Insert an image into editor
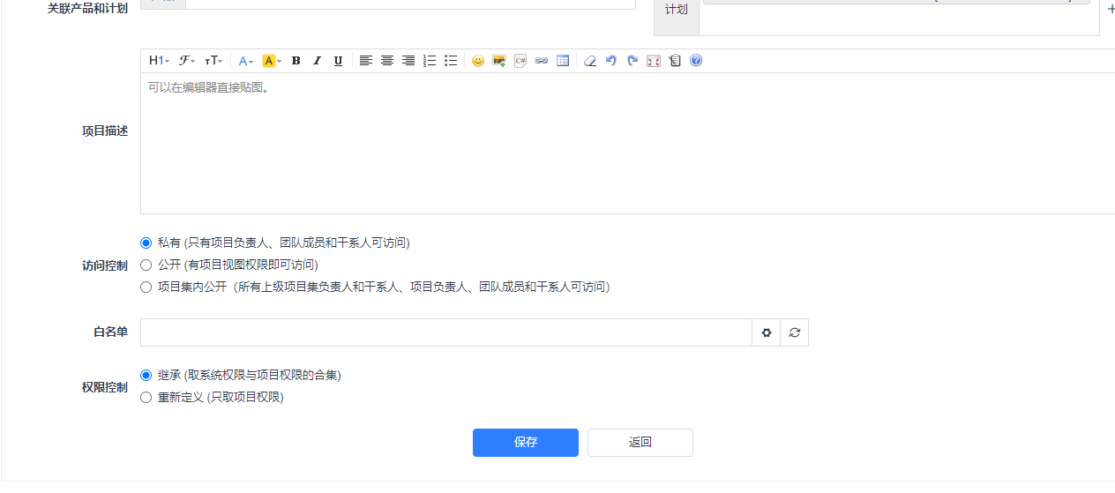1115x493 pixels. [x=499, y=61]
